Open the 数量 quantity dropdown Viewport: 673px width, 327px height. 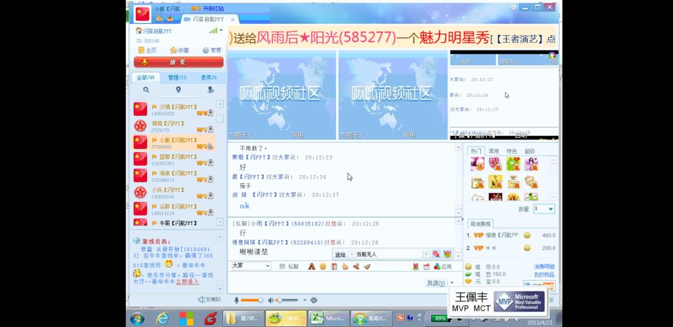[544, 209]
